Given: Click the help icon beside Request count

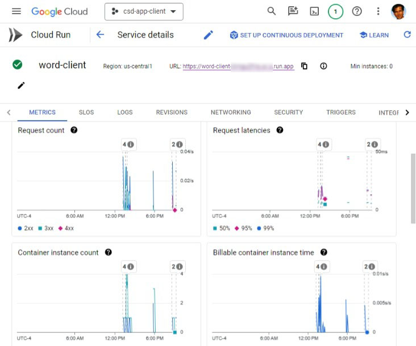Looking at the screenshot, I should [x=74, y=130].
